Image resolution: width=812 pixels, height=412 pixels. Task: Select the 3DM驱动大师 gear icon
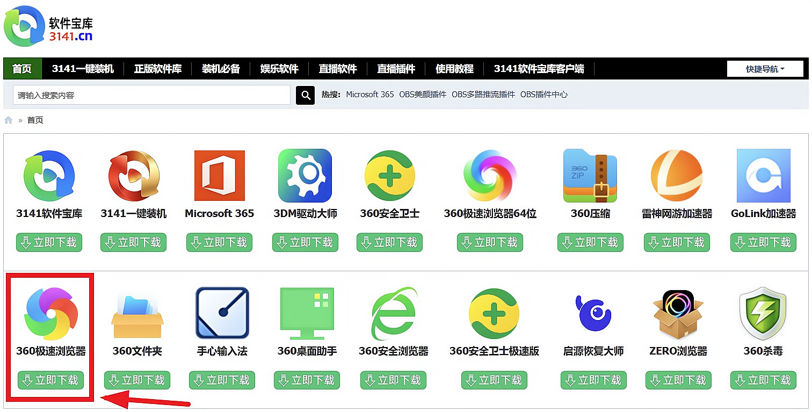[305, 176]
